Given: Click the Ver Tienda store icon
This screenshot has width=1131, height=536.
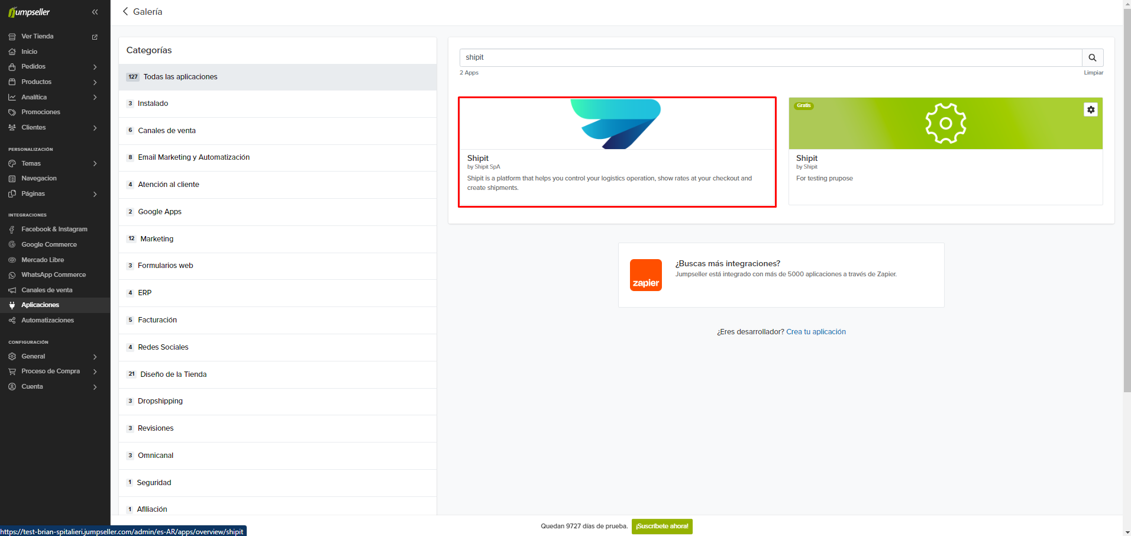Looking at the screenshot, I should coord(12,37).
